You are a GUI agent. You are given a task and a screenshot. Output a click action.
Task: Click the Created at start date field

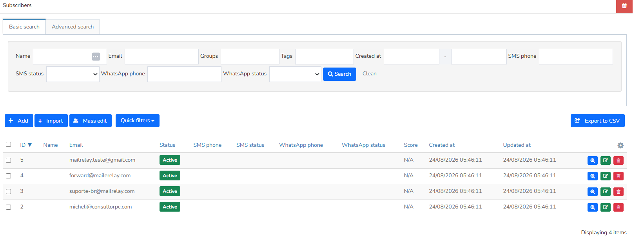[412, 57]
